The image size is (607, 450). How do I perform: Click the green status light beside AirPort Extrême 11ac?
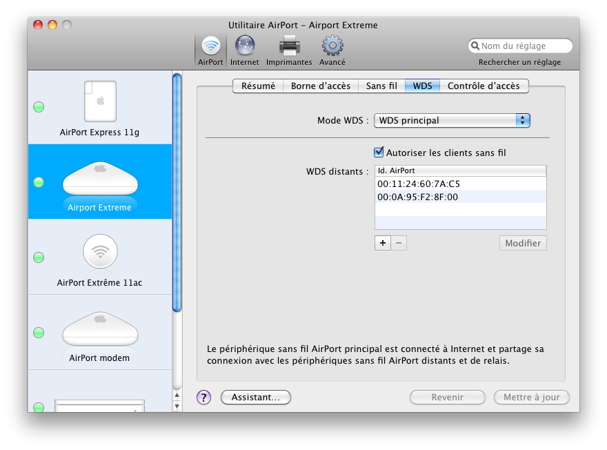pos(39,257)
